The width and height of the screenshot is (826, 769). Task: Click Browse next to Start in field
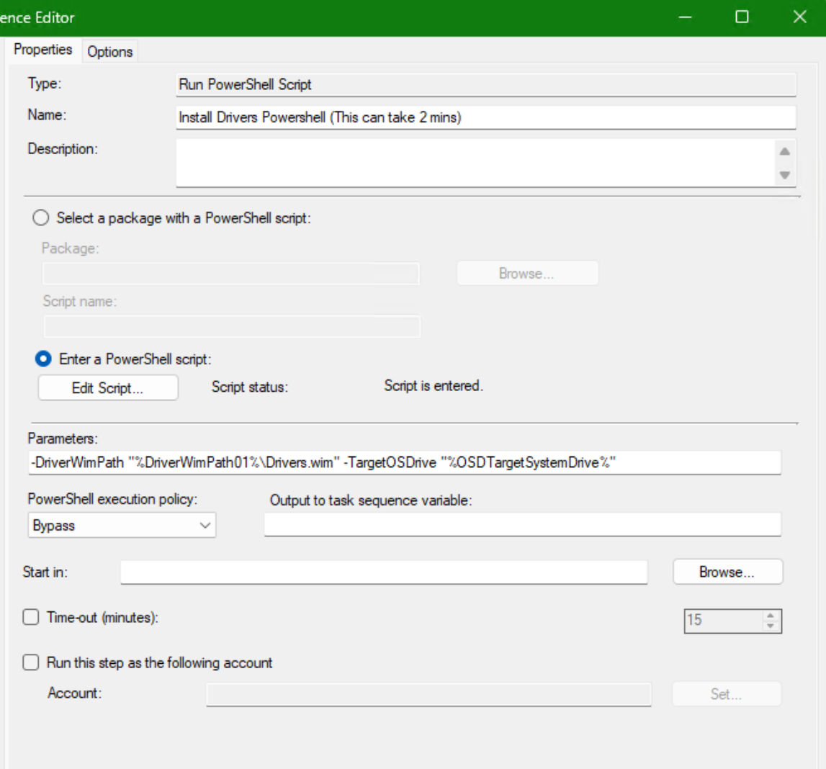tap(727, 572)
